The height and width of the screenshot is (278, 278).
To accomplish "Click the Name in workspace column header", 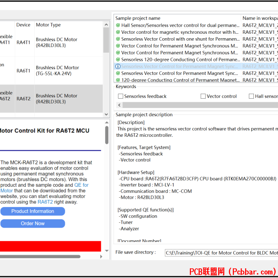I will coord(260,18).
